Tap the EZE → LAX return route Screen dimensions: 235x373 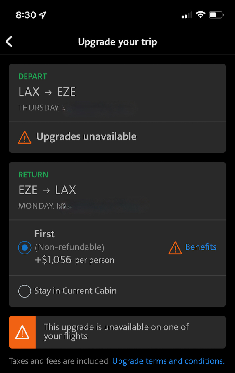pos(47,190)
